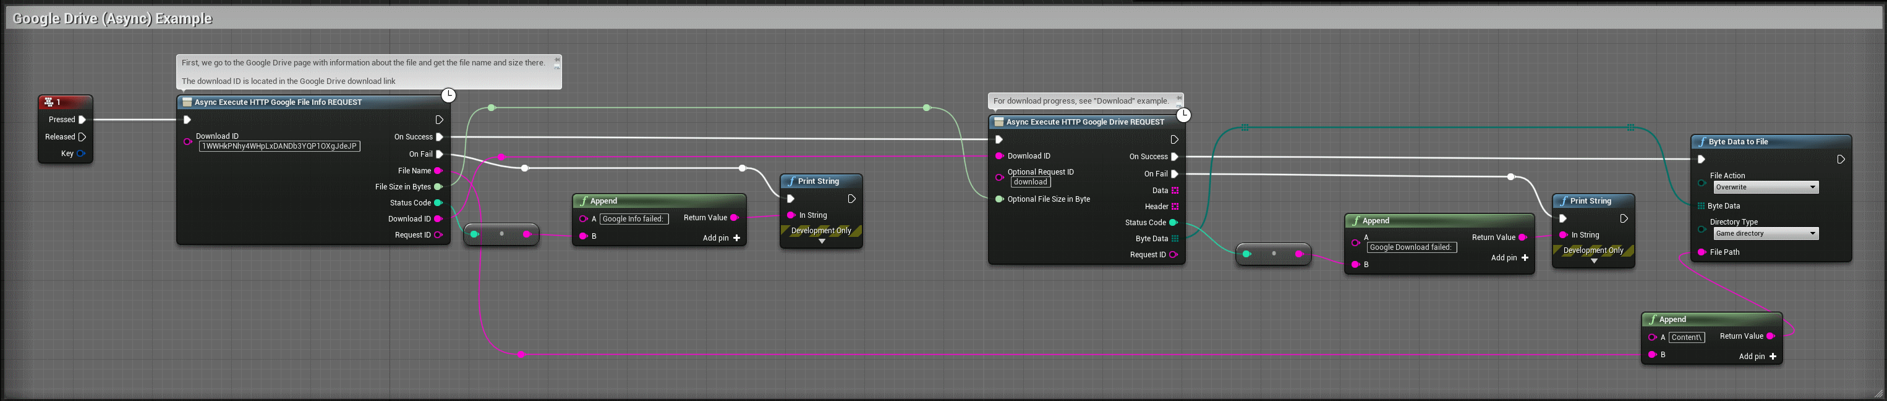Add a pin to the Google Info failed Append node
Viewport: 1887px width, 401px height.
pos(722,238)
